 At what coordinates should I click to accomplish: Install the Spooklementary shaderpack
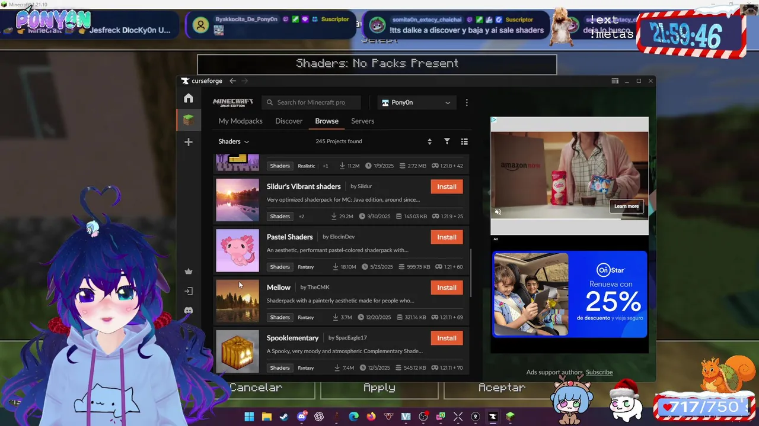pyautogui.click(x=447, y=338)
